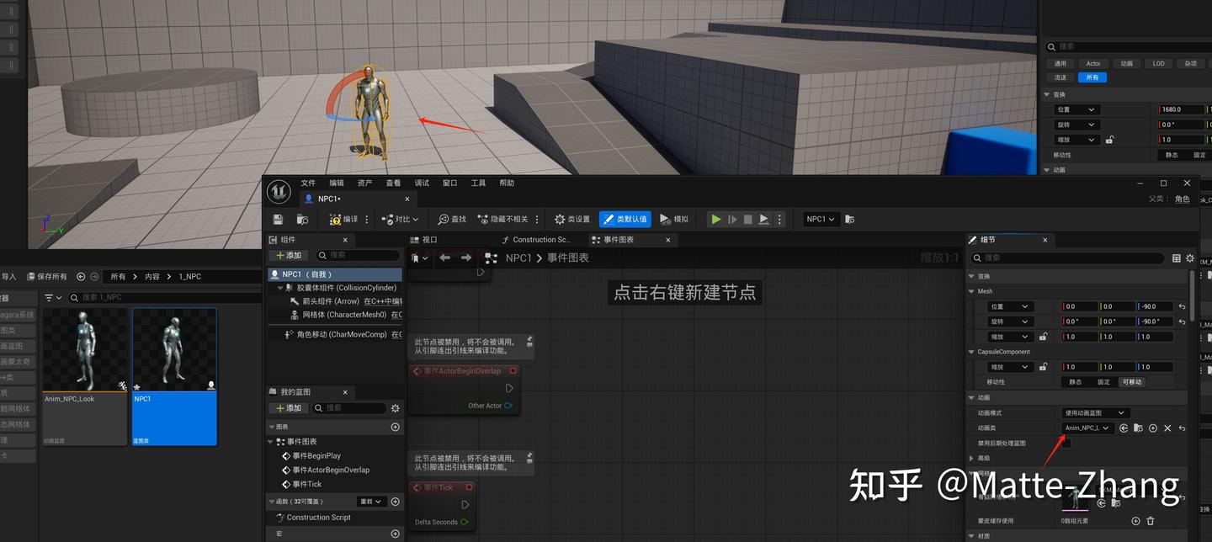Image resolution: width=1212 pixels, height=542 pixels.
Task: Add a new function with the 函数 plus icon
Action: [395, 502]
